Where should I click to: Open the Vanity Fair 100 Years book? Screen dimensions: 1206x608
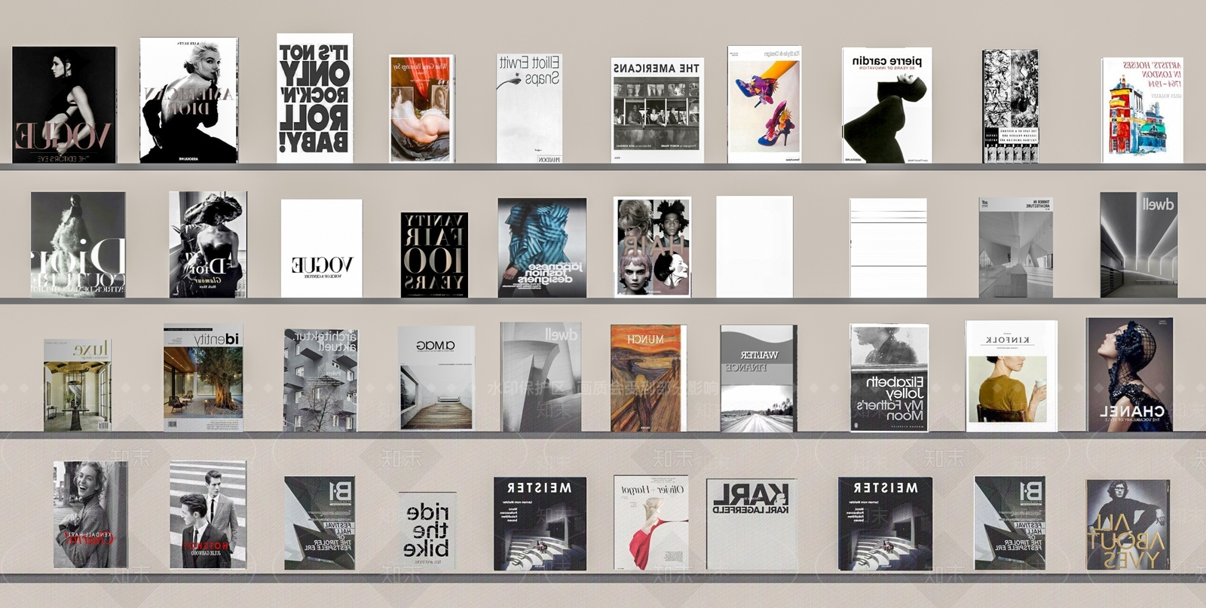[x=434, y=255]
